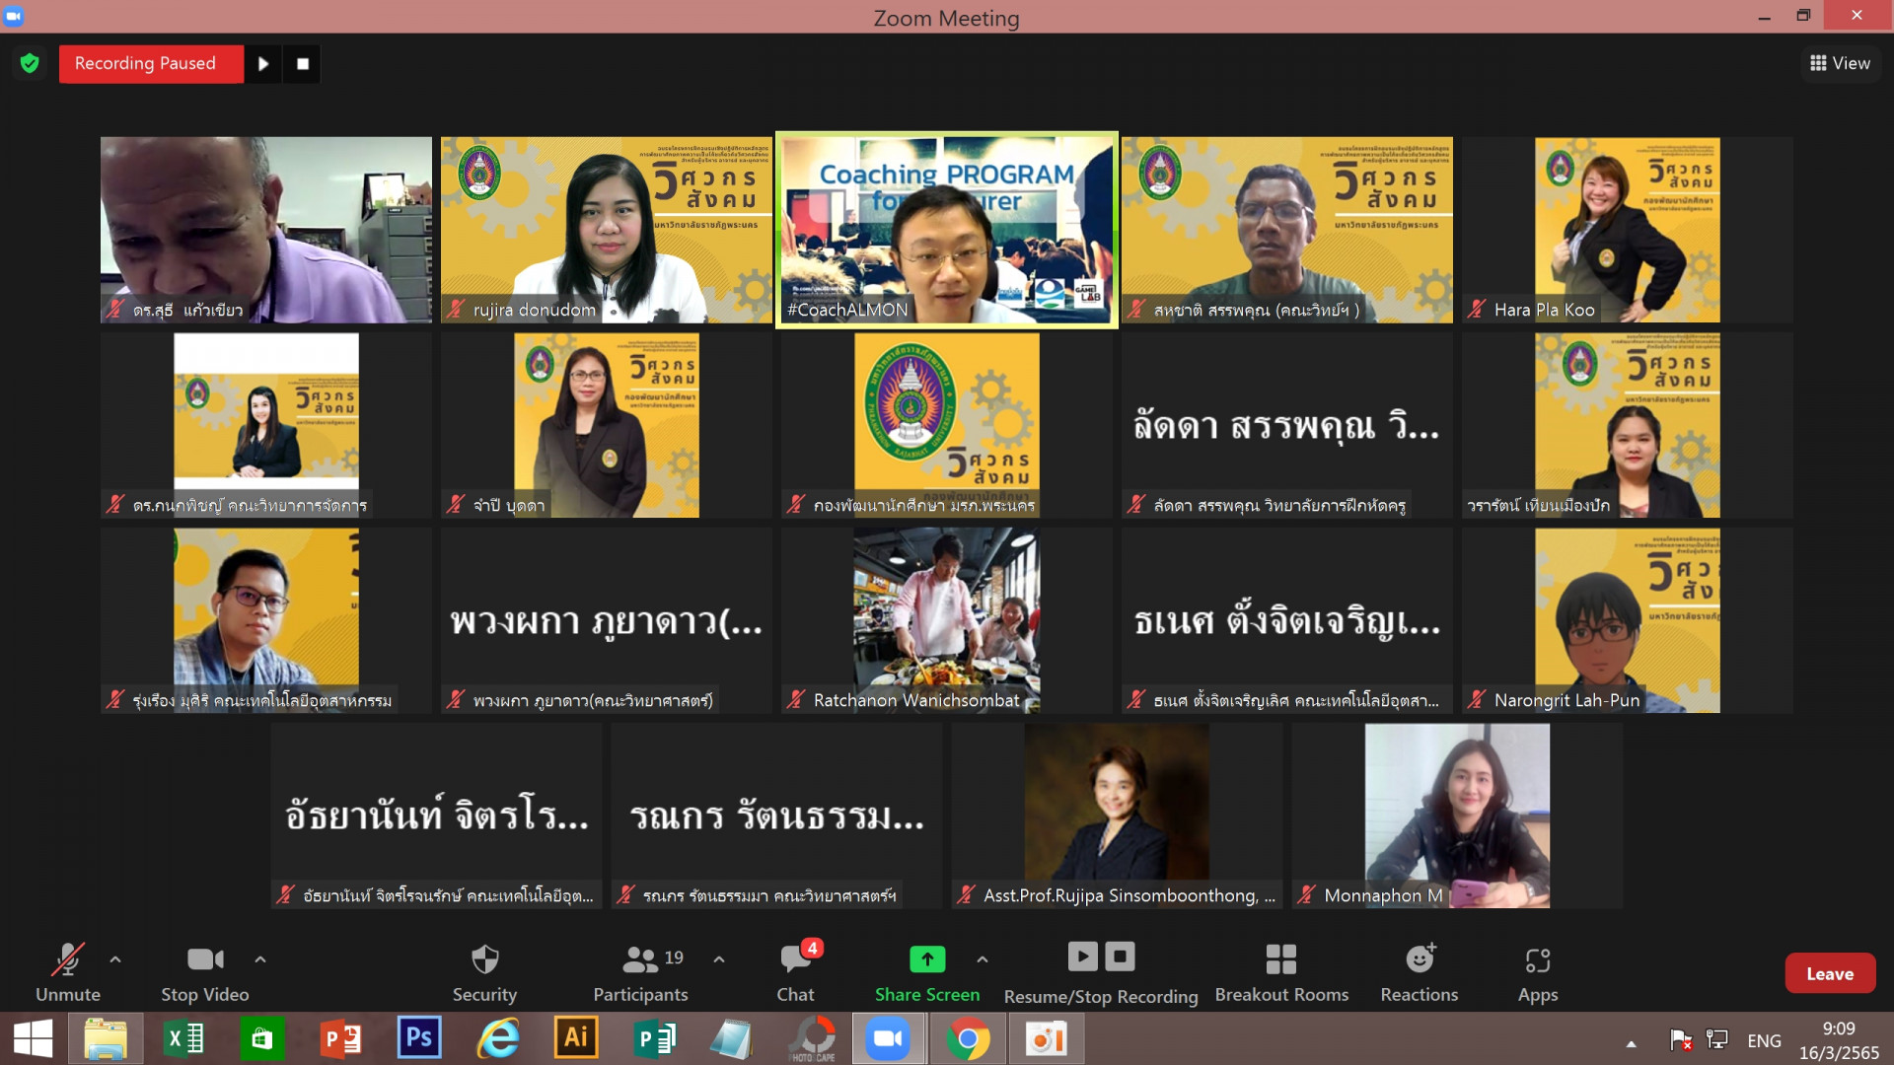Click the Recording Paused indicator
The image size is (1894, 1065).
(151, 63)
